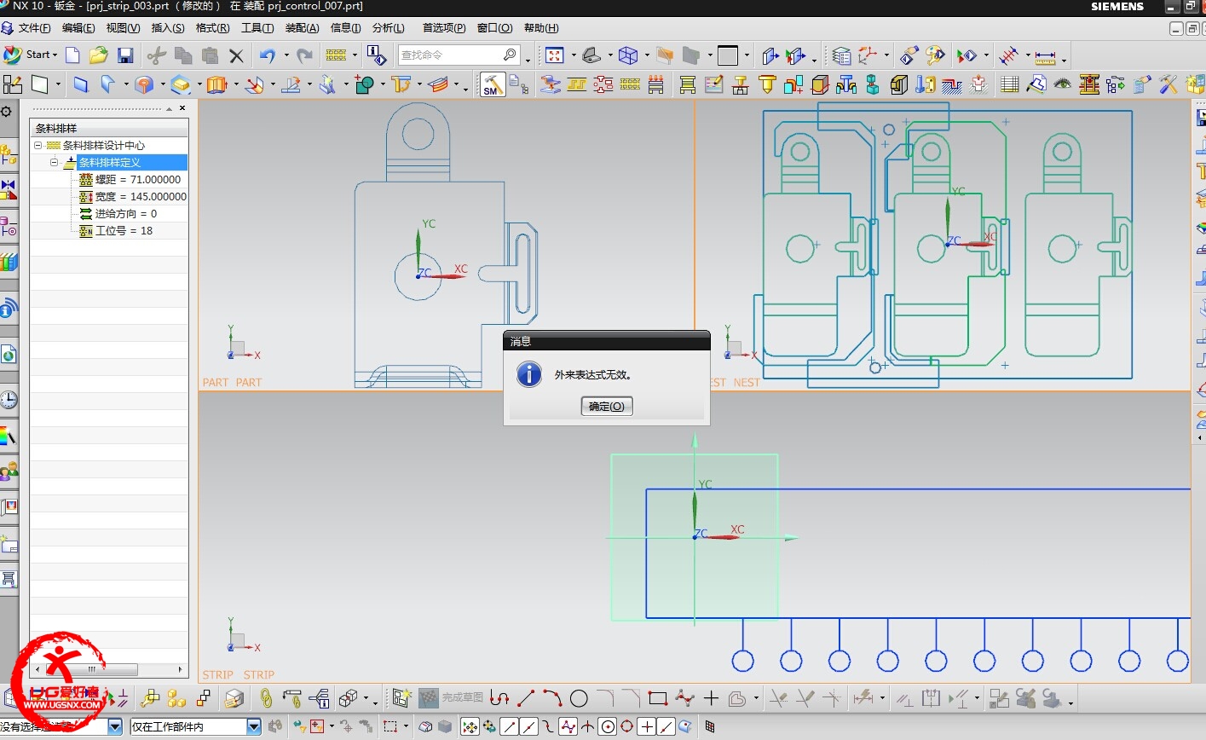
Task: Click the Sheet Metal SM hammer icon
Action: [x=493, y=84]
